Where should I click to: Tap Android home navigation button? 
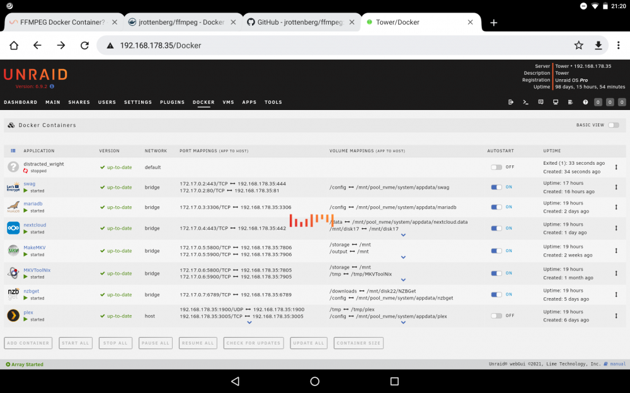point(314,381)
